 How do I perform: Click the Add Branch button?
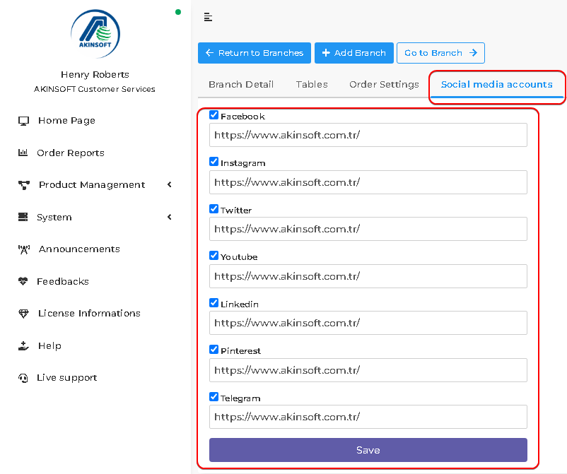354,53
